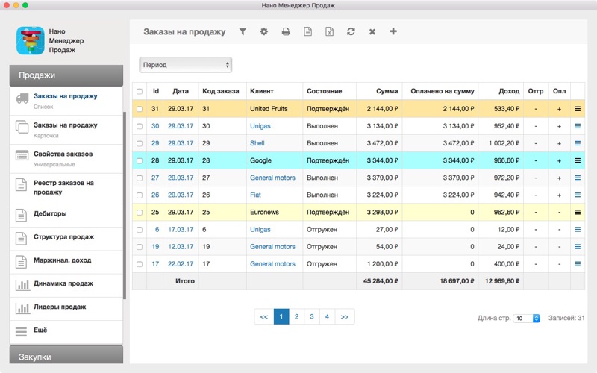Click the hamburger icon beside Ещё
This screenshot has height=373, width=597.
(22, 331)
